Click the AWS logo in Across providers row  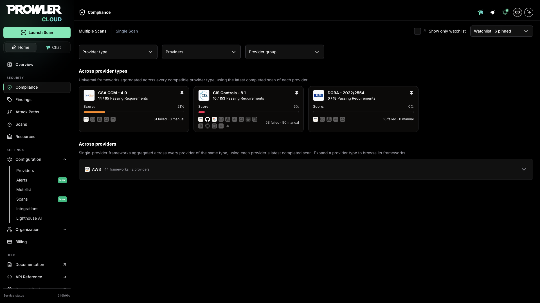click(x=87, y=169)
